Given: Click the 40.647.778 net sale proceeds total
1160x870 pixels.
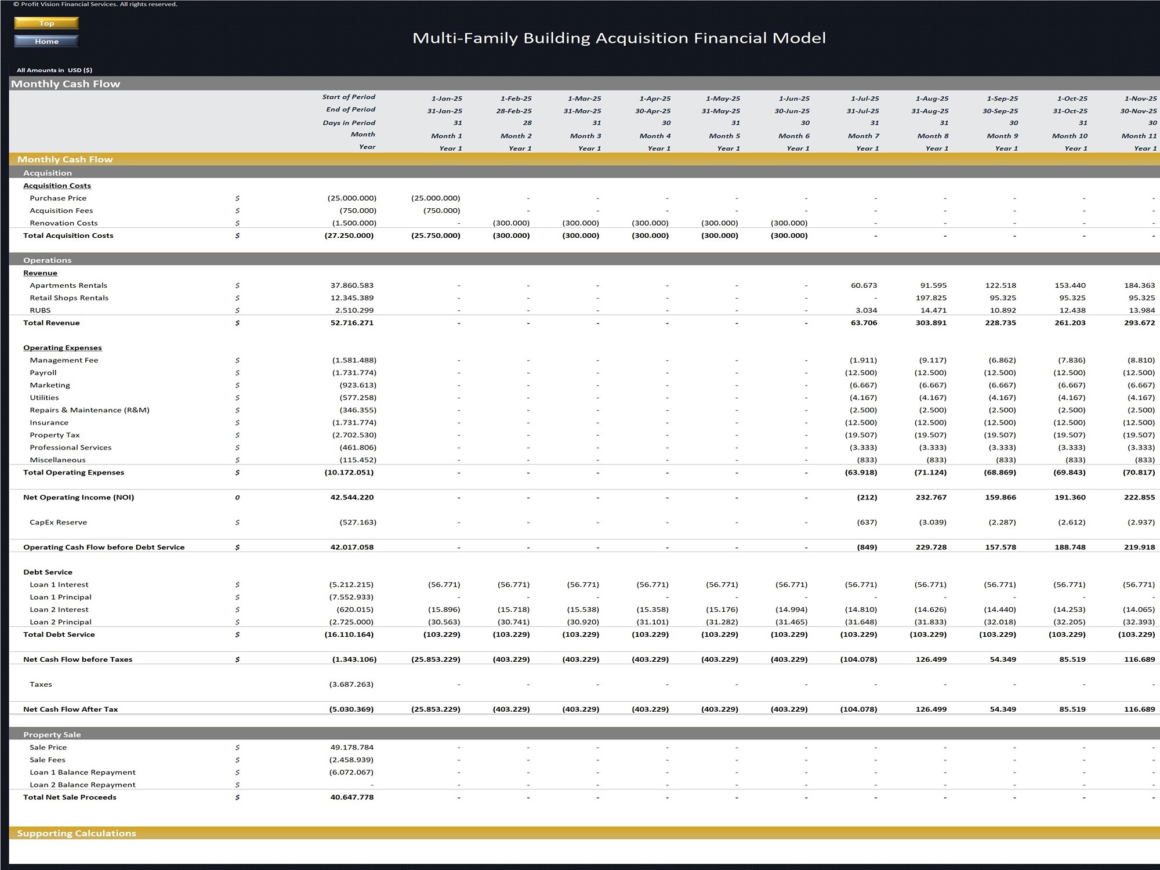Looking at the screenshot, I should click(352, 797).
